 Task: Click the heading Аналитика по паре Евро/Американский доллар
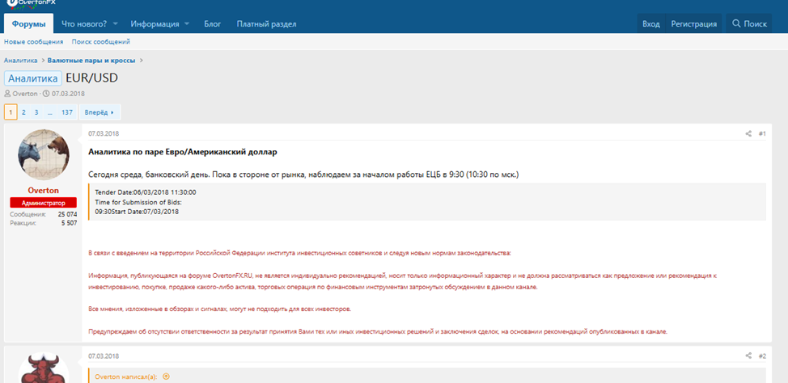pos(182,152)
